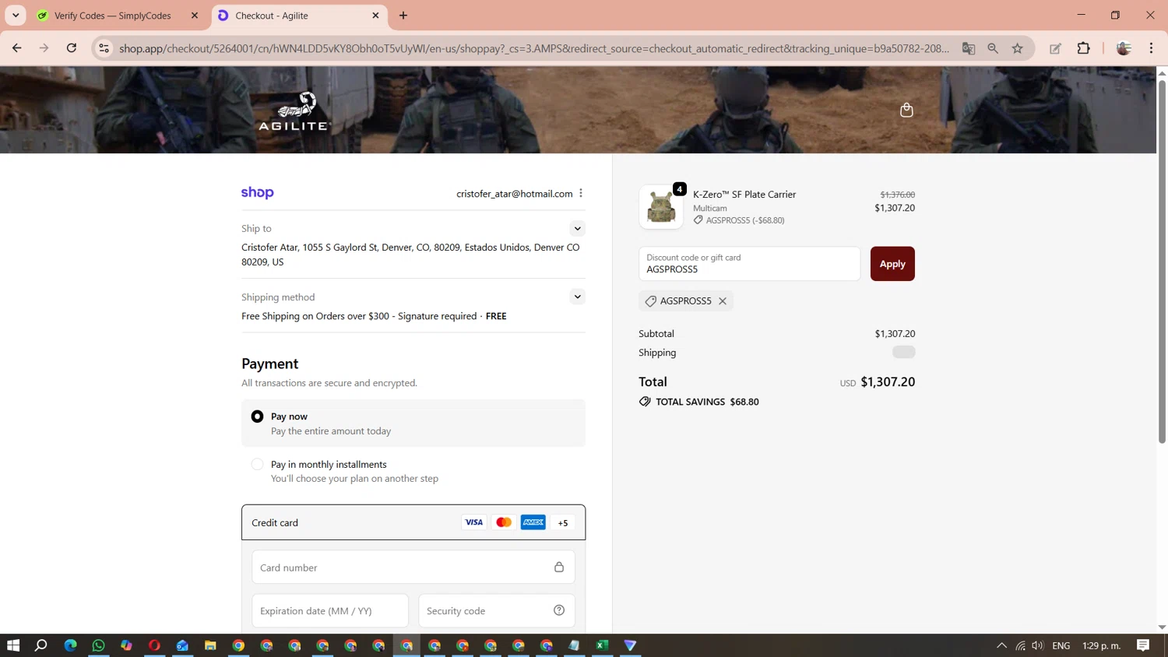This screenshot has height=657, width=1168.
Task: Click the TOTAL SAVINGS $68.80 line
Action: 698,402
